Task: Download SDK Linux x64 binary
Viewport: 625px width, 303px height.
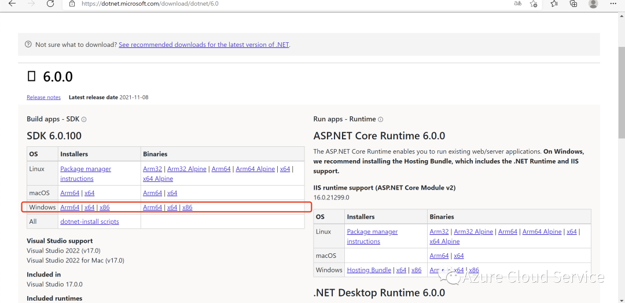Action: (285, 169)
